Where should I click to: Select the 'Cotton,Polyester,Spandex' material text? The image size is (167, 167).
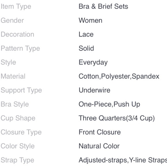click(x=119, y=77)
